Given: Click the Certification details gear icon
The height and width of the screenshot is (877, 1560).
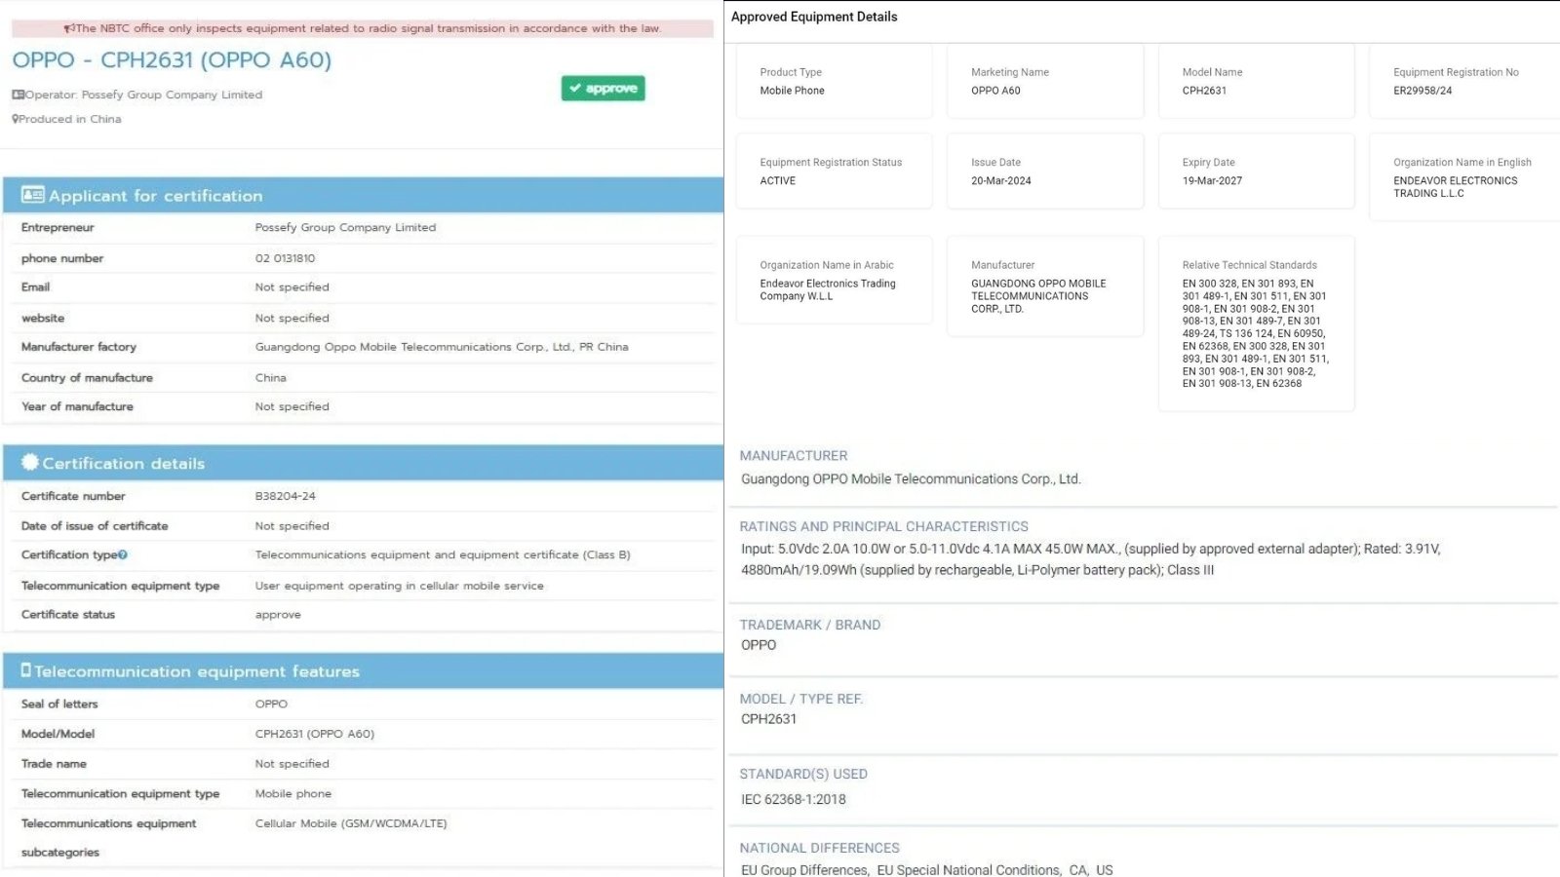Looking at the screenshot, I should (x=30, y=462).
